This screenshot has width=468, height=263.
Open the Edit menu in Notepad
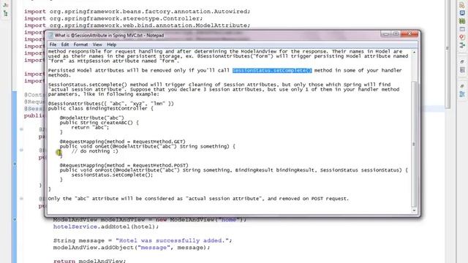[x=65, y=45]
